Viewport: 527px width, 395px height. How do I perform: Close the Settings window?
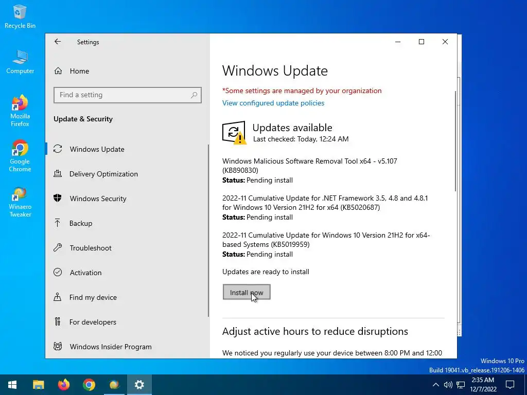pos(445,42)
